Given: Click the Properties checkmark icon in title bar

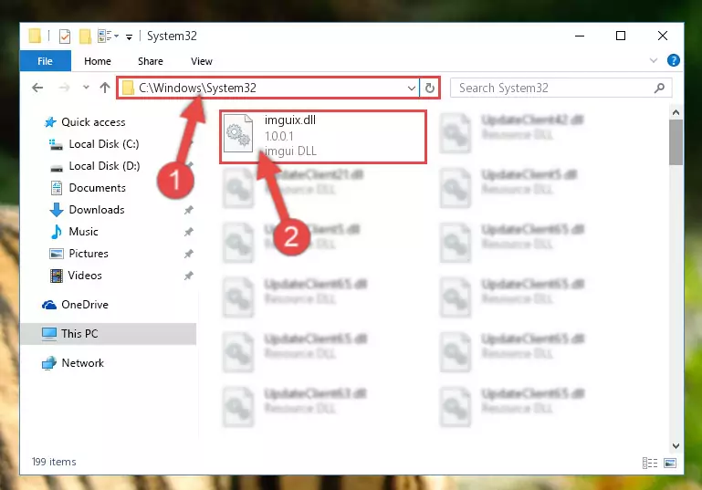Looking at the screenshot, I should pos(65,36).
